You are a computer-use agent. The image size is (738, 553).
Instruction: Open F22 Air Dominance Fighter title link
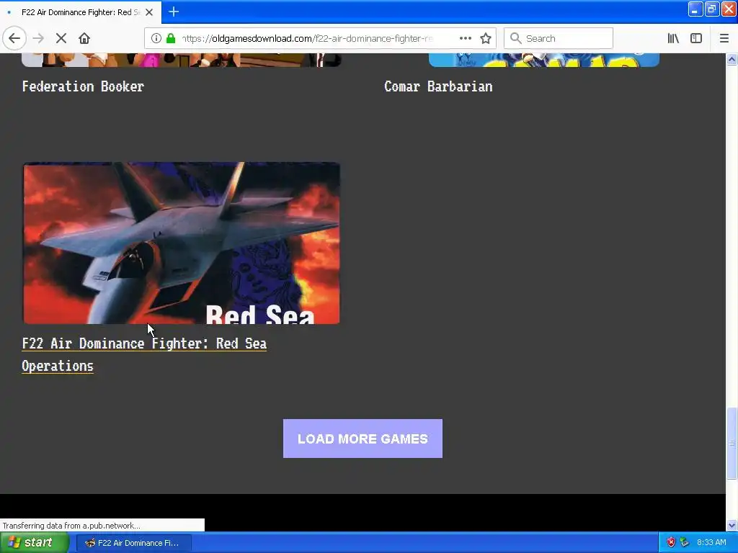(x=144, y=354)
